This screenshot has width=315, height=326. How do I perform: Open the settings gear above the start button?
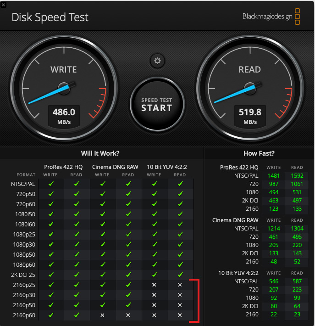[x=157, y=61]
